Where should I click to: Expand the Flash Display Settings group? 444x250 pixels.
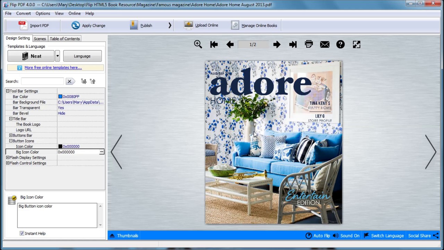click(8, 158)
